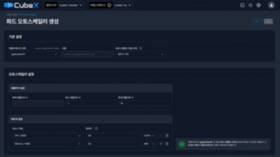Open the settings gear icon in header

tap(250, 5)
